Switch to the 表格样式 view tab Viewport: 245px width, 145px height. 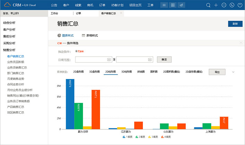click(x=89, y=36)
